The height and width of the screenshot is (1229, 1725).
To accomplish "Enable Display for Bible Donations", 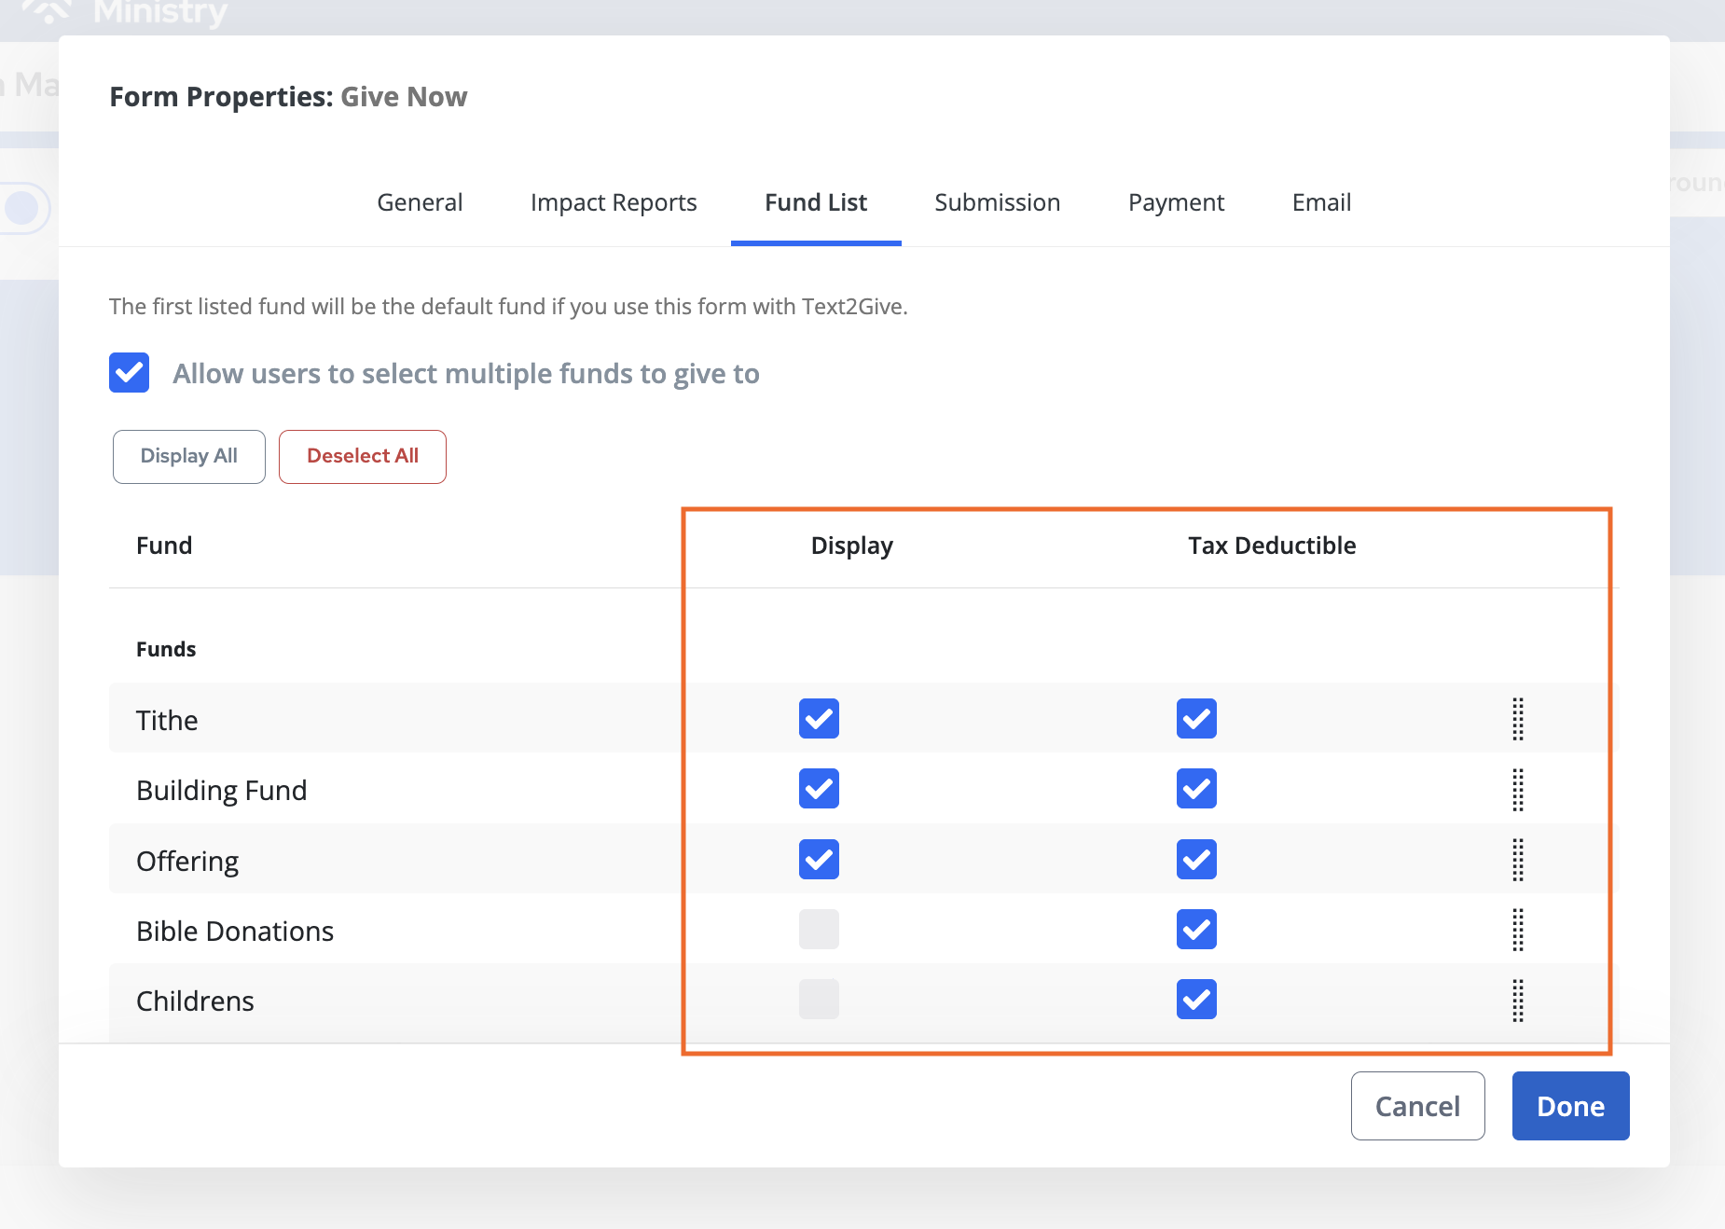I will click(x=819, y=930).
